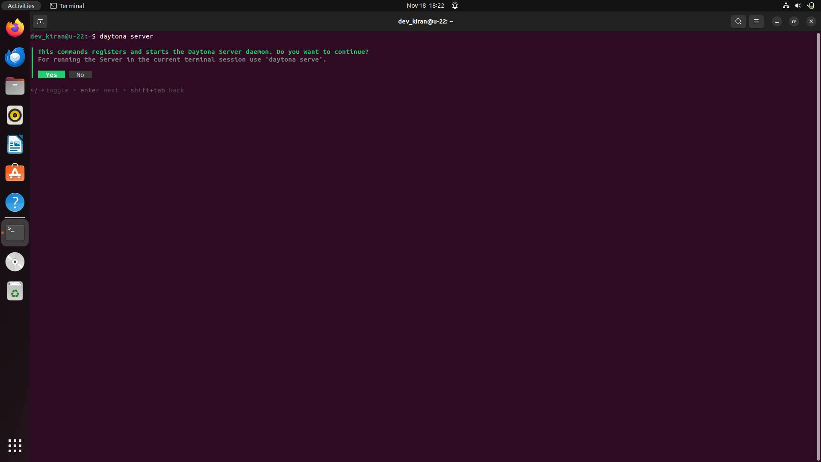Click the notification bell icon
The height and width of the screenshot is (462, 821).
[455, 6]
